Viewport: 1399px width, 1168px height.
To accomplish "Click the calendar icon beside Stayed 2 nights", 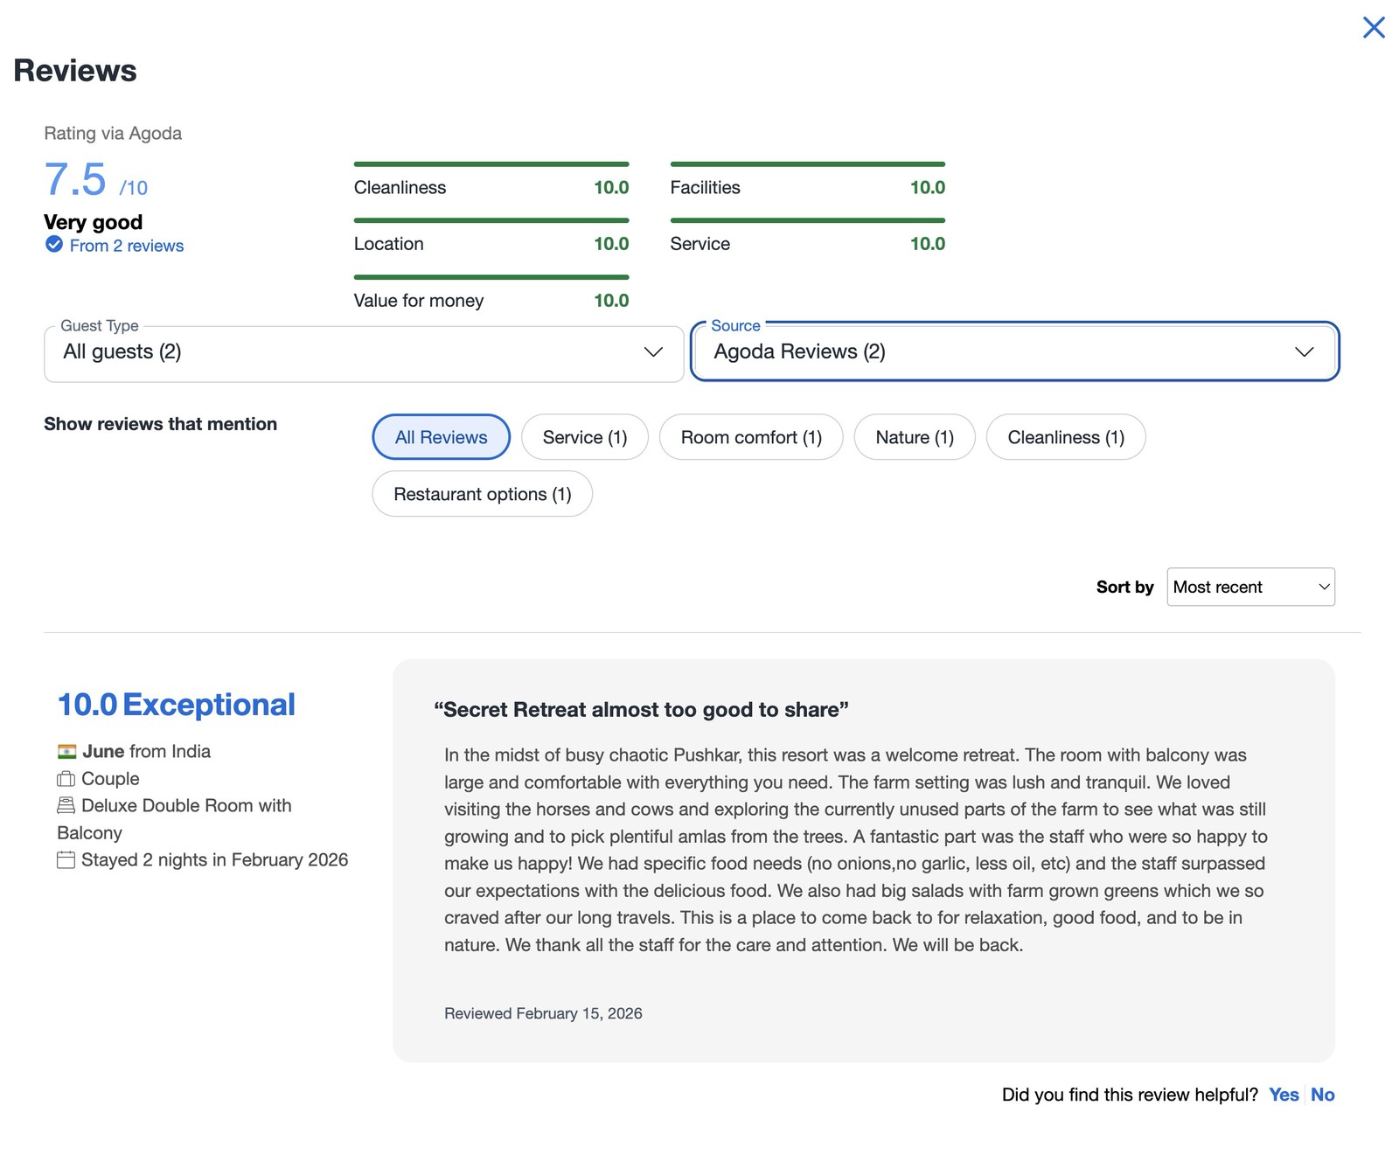I will (x=66, y=859).
